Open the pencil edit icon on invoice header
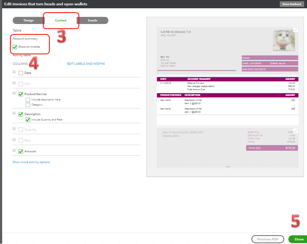The width and height of the screenshot is (307, 244). [295, 29]
